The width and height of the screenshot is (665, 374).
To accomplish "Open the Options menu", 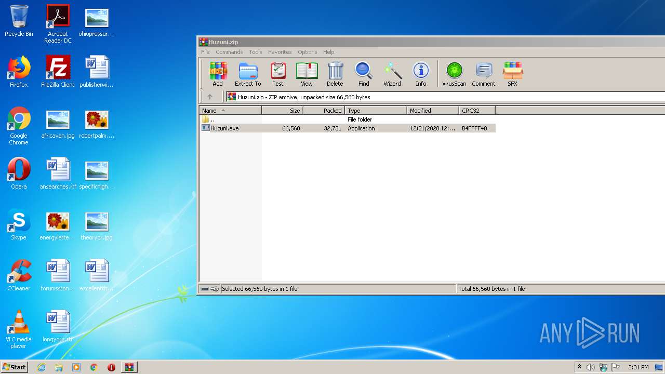I will coord(308,52).
